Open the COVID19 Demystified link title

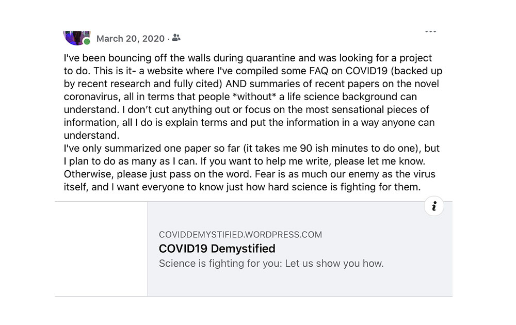[217, 249]
